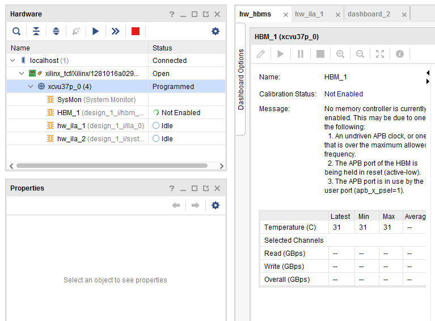
Task: Zoom out on the HBM_1 dashboard
Action: point(360,54)
